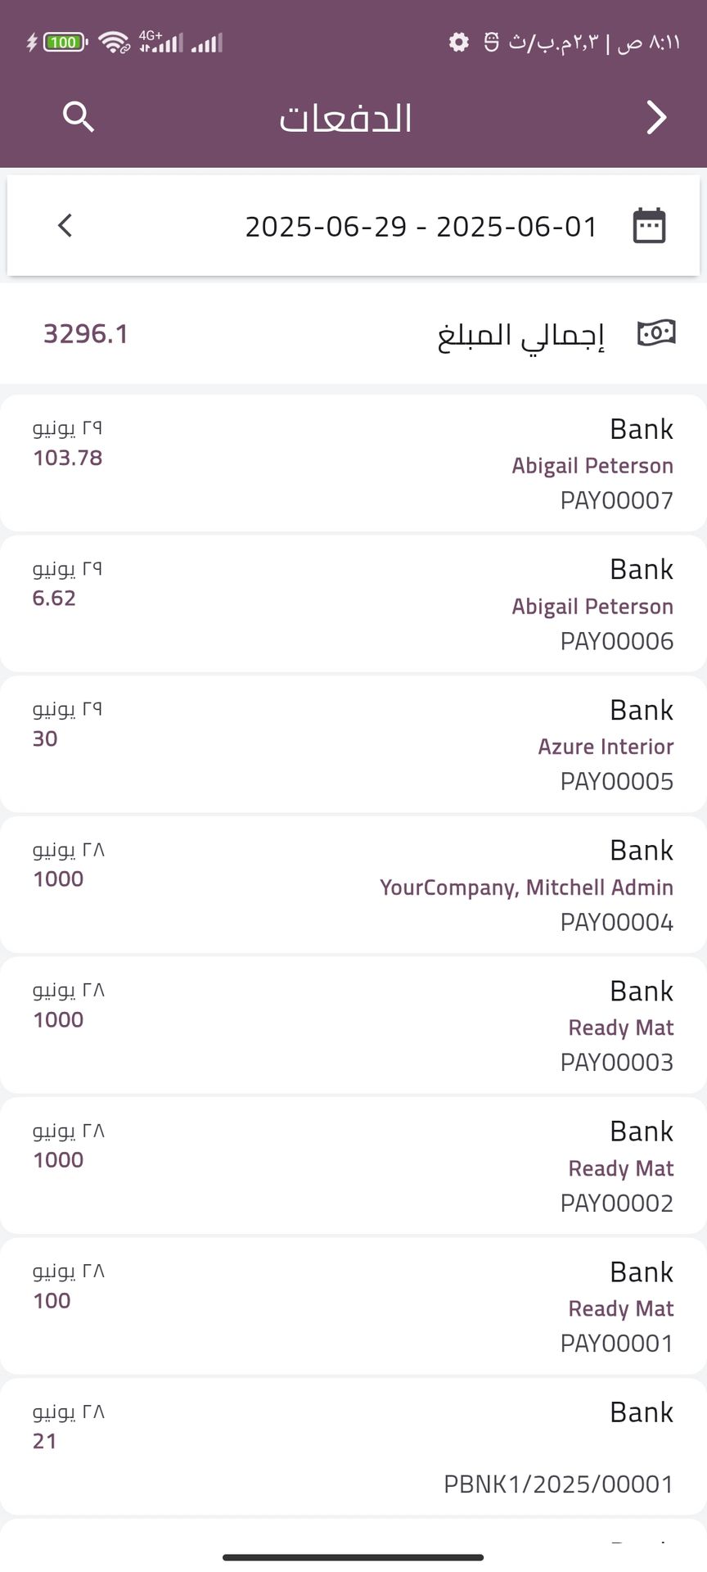This screenshot has width=707, height=1572.
Task: Open the settings gear in status bar
Action: coord(459,42)
